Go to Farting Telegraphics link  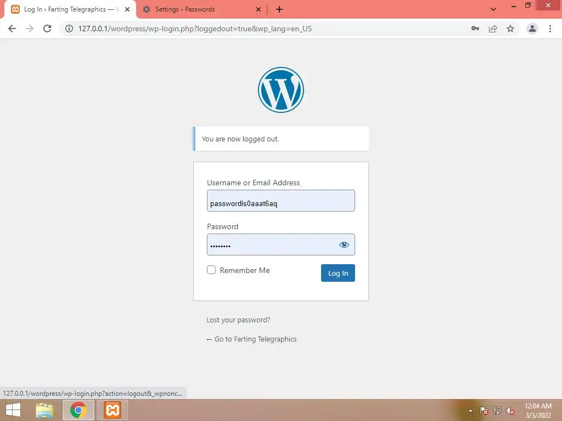point(251,339)
